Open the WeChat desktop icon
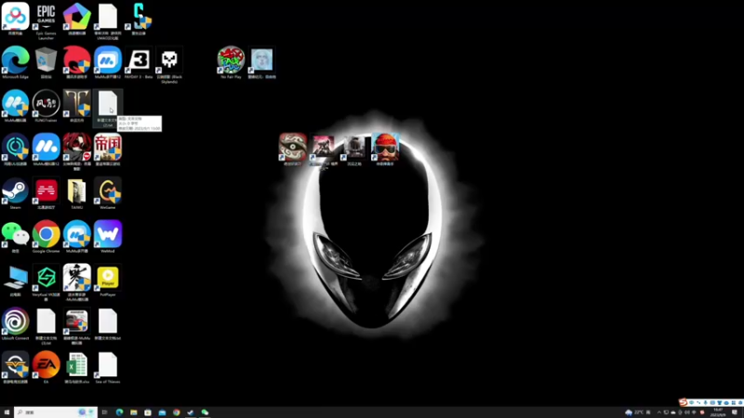744x418 pixels. tap(15, 237)
